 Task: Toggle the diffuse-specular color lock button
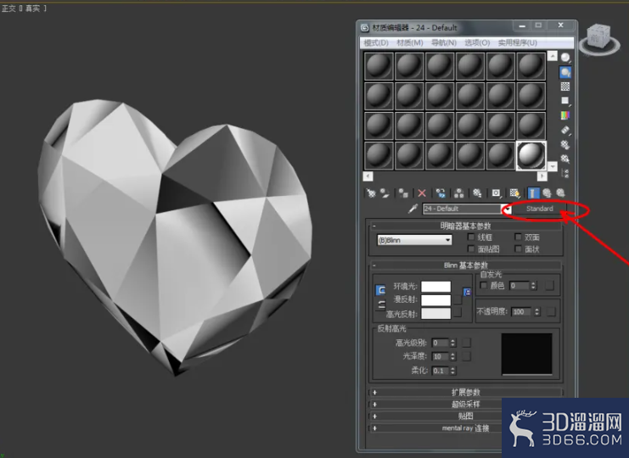coord(380,305)
